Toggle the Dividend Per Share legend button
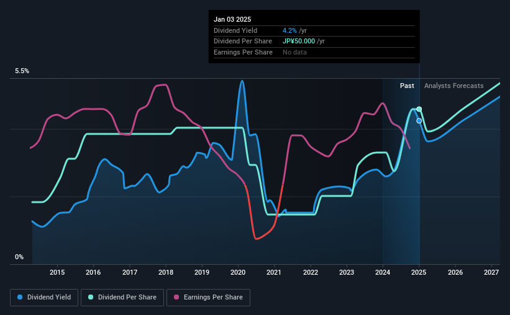 coord(122,298)
